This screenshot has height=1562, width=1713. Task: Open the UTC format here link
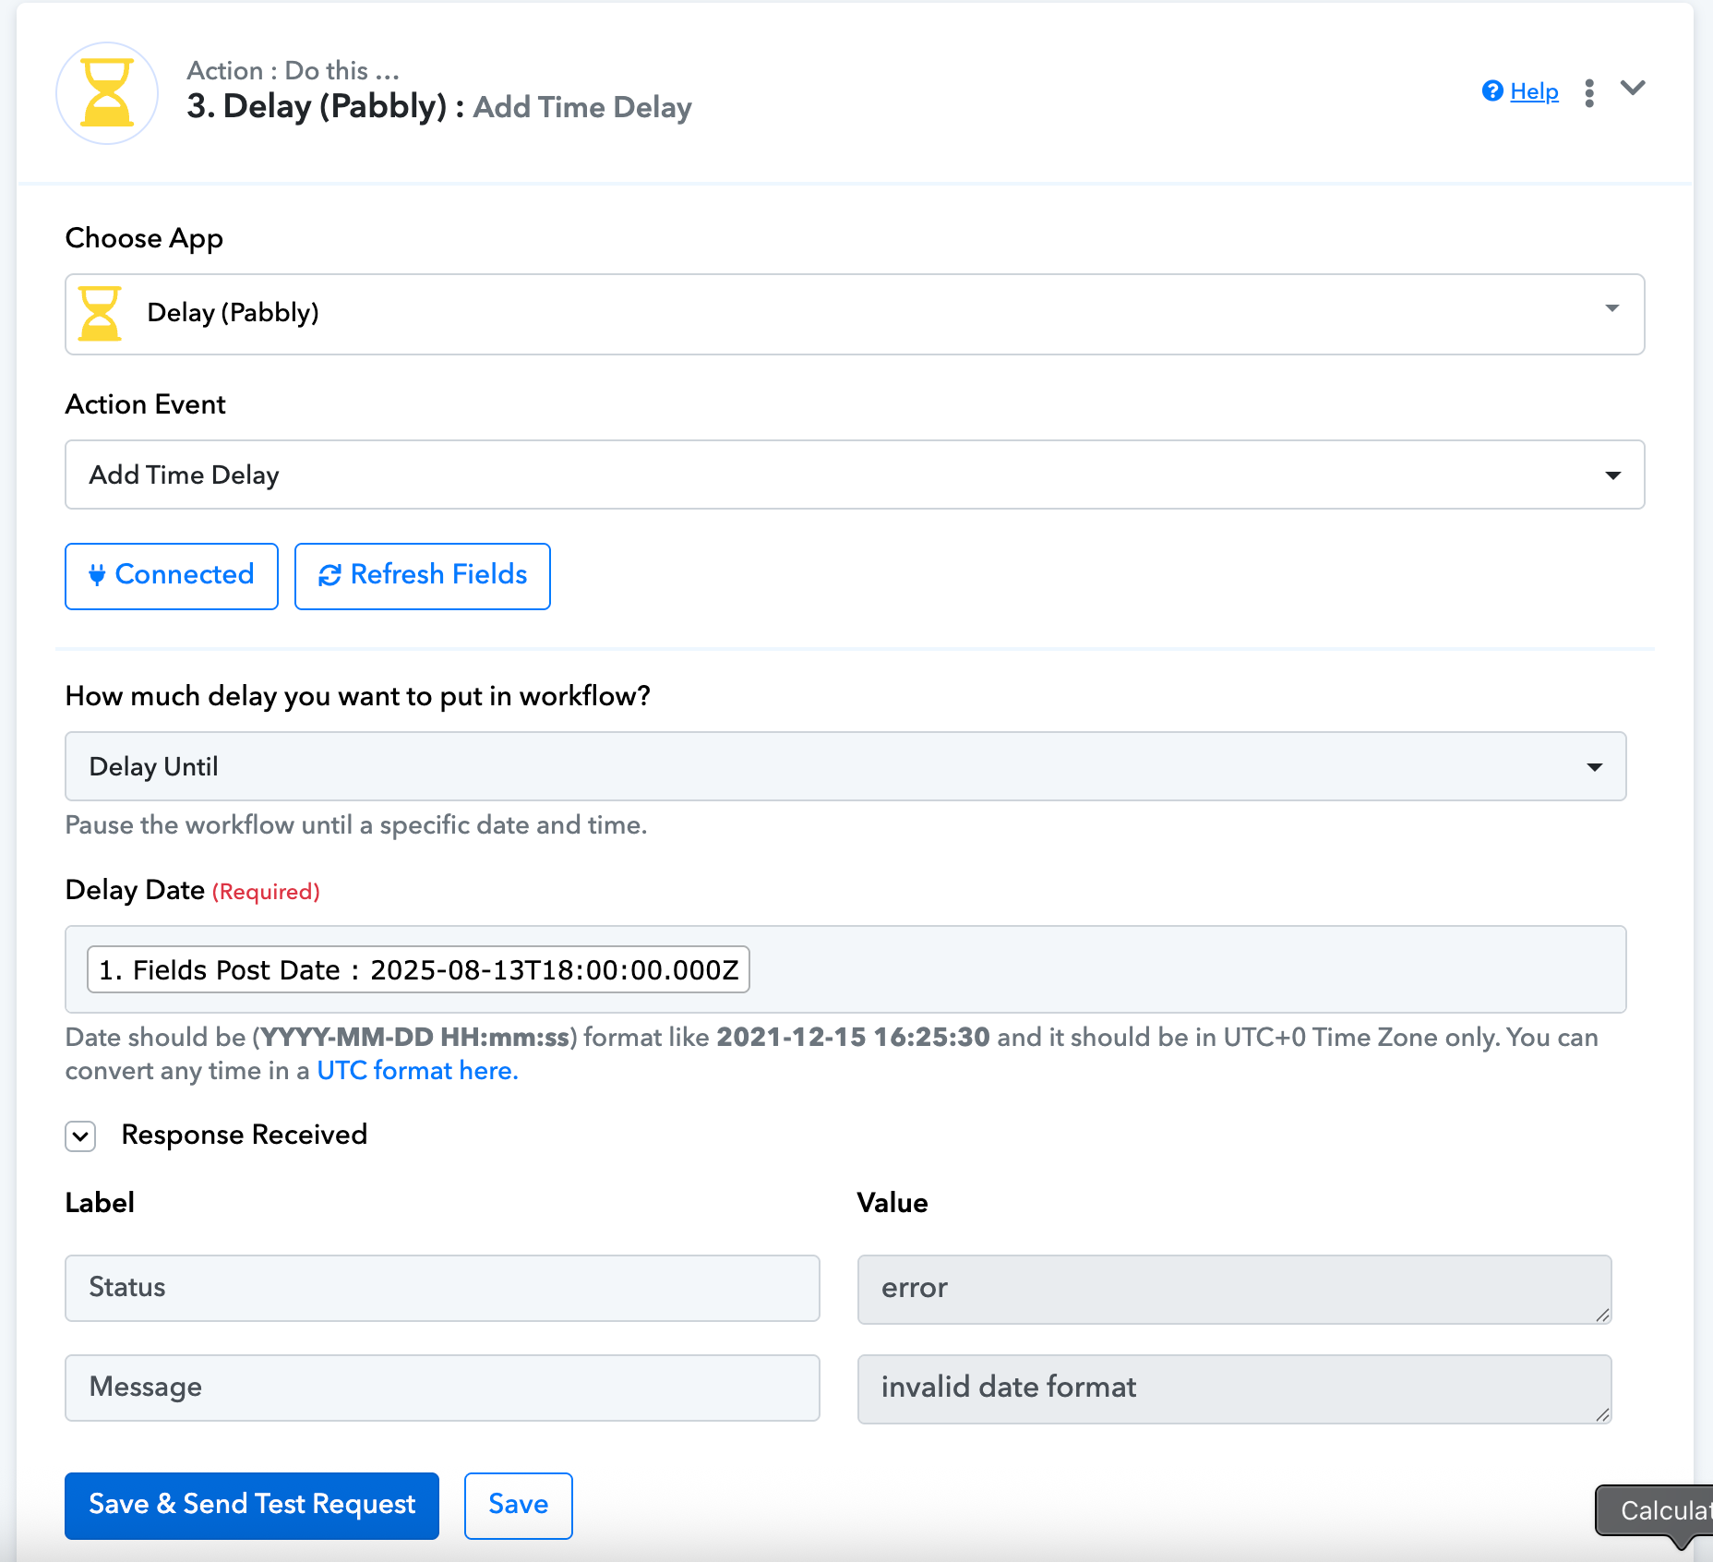point(417,1071)
